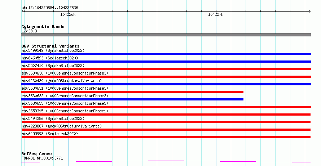Select the gray 12q23.3 cytogenetic band bar
Viewport: 321px width, 166px height.
pyautogui.click(x=166, y=35)
